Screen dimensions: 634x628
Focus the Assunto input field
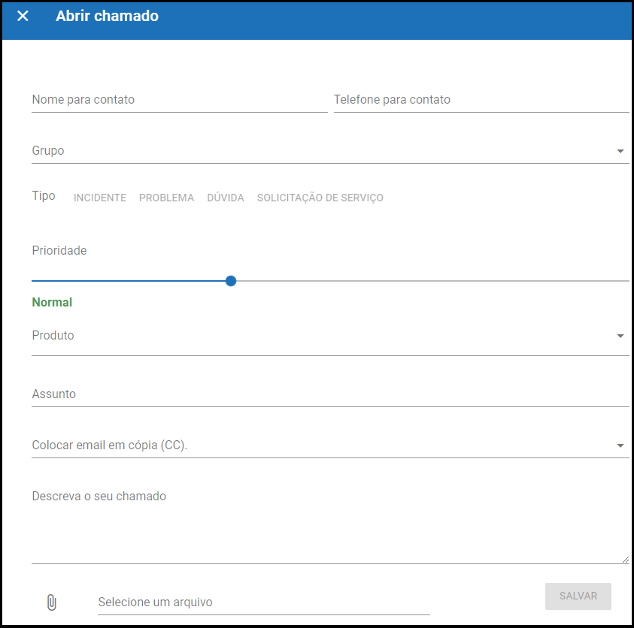330,394
